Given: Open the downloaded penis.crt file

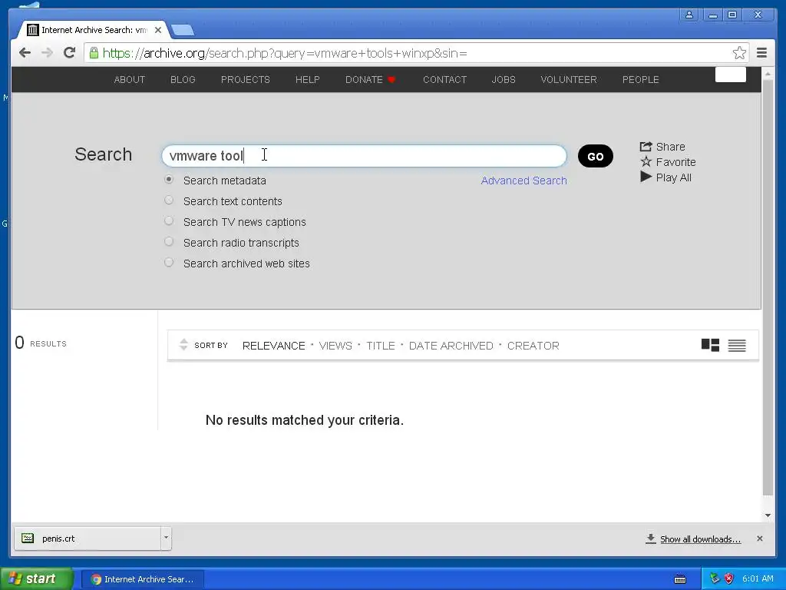Looking at the screenshot, I should [x=88, y=539].
